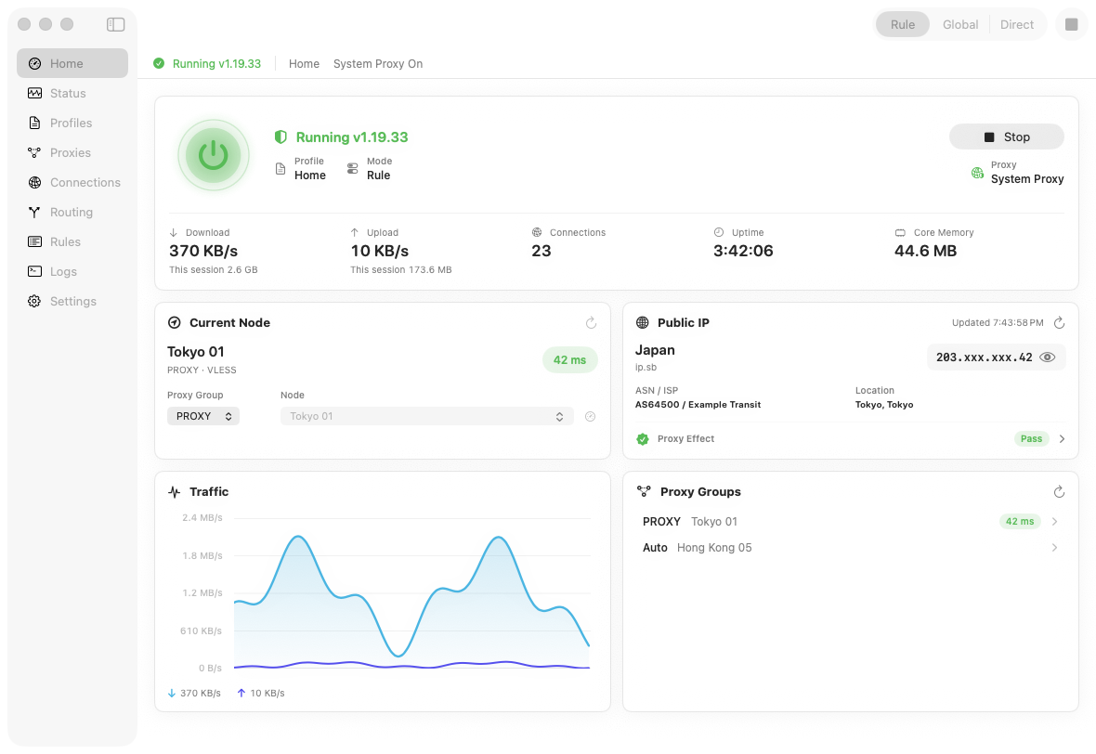
Task: Click the Proxy Effect checkmark icon
Action: pos(643,439)
